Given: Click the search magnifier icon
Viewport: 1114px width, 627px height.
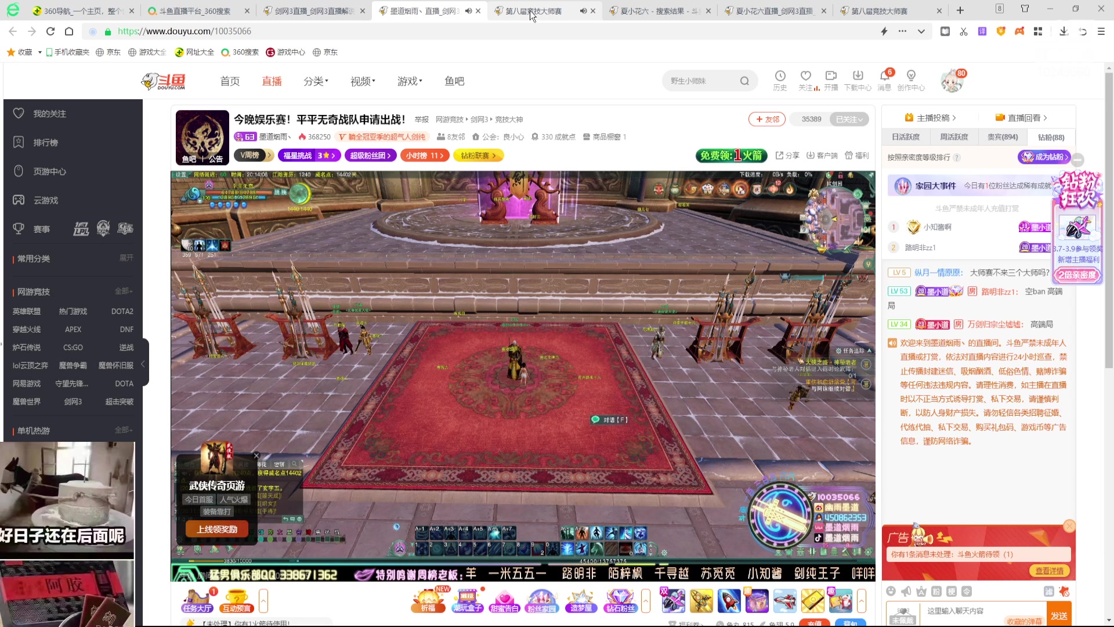Looking at the screenshot, I should tap(744, 81).
